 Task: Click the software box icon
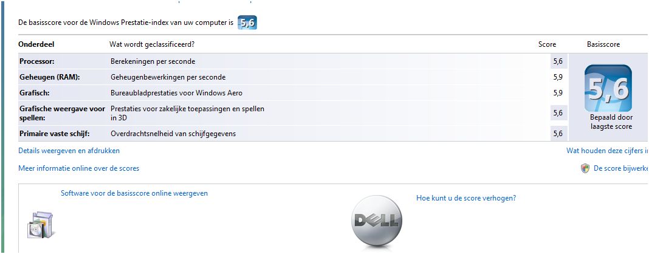point(41,225)
